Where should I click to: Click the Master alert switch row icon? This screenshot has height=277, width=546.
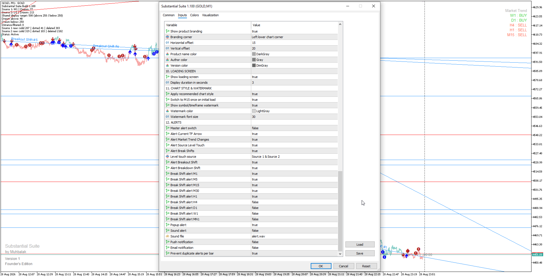[x=168, y=128]
